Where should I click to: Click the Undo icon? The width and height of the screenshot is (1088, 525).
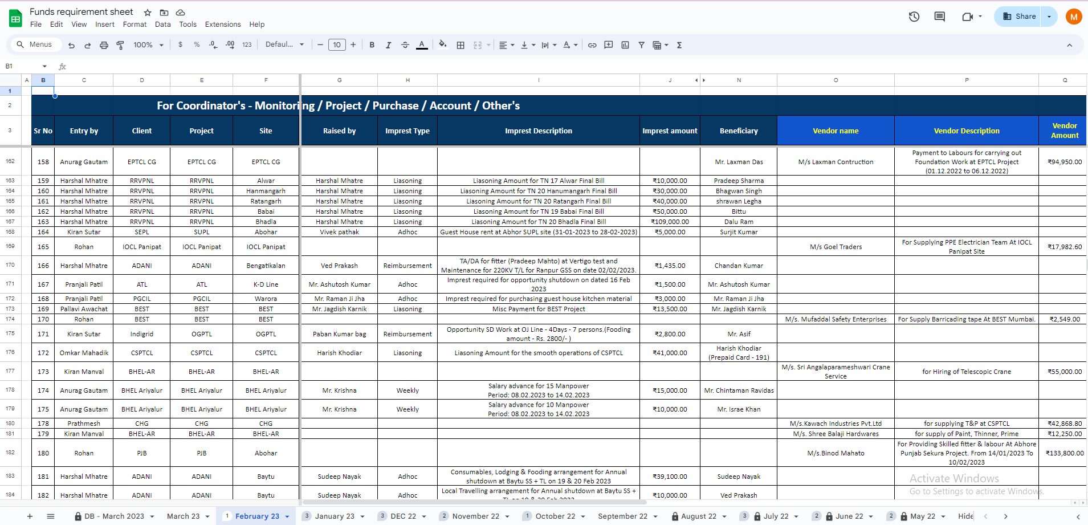71,45
